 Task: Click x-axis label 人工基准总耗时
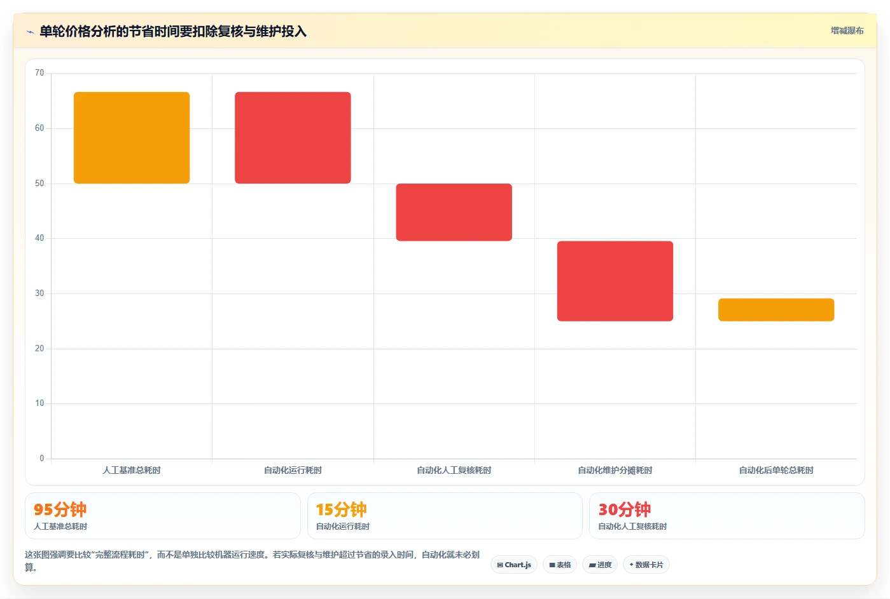tap(132, 470)
